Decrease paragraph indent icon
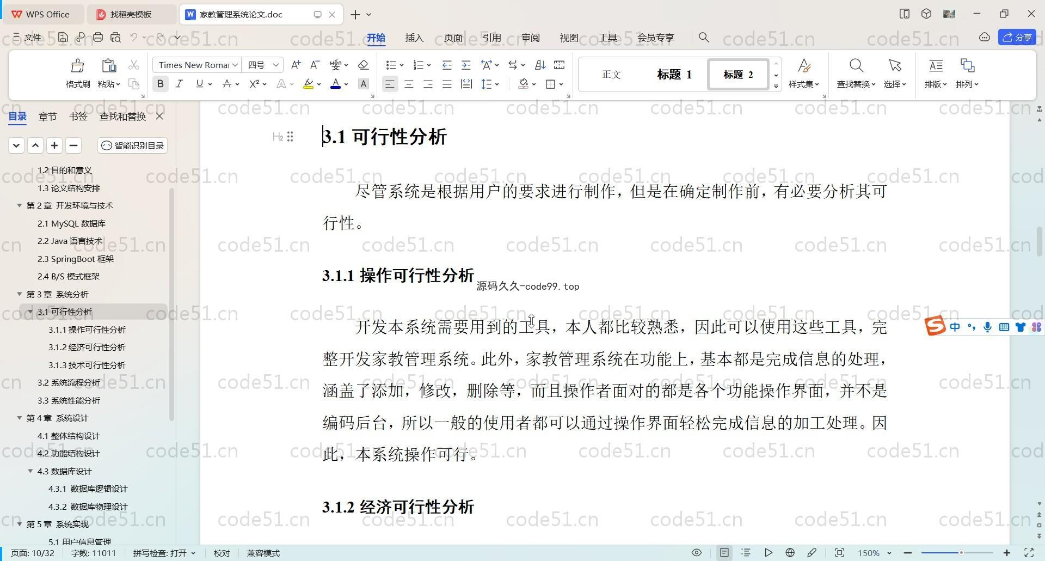Screen dimensions: 1045x561 (447, 65)
